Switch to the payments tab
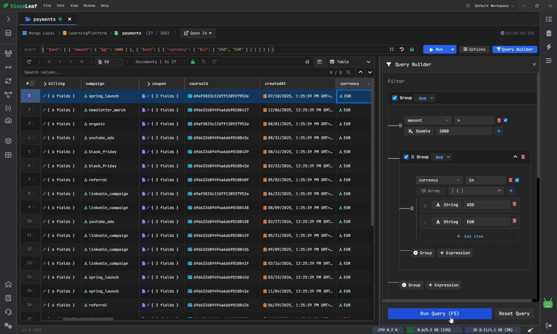Image resolution: width=557 pixels, height=334 pixels. pos(45,19)
